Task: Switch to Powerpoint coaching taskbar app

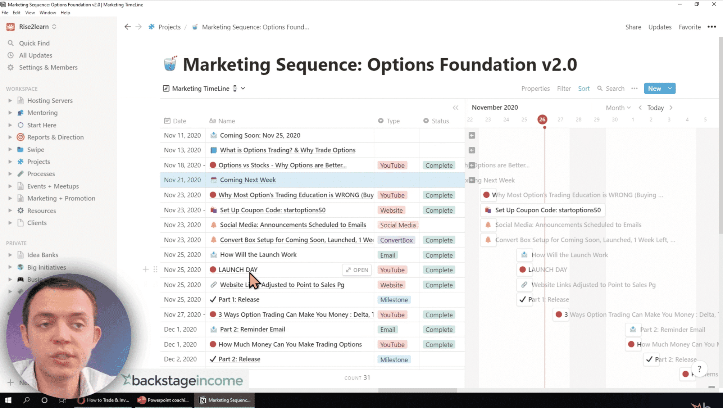Action: click(x=164, y=400)
